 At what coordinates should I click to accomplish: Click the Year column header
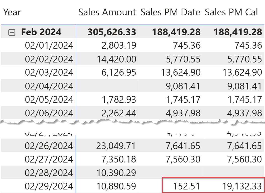tap(12, 12)
